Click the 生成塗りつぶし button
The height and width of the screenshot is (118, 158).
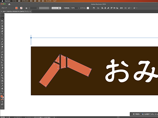pyautogui.click(x=150, y=114)
